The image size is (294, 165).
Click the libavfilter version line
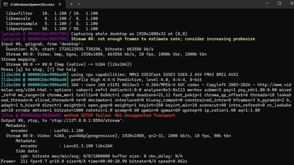pos(52,13)
